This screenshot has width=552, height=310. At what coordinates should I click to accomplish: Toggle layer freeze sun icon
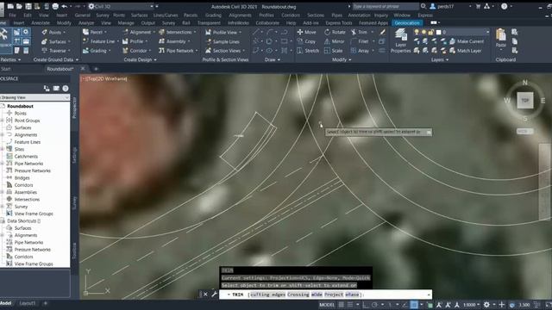pyautogui.click(x=423, y=32)
